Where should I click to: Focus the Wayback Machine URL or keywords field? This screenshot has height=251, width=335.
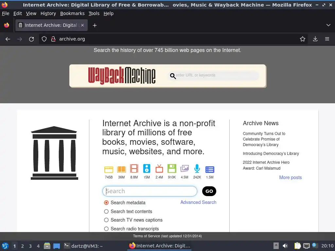tap(214, 75)
